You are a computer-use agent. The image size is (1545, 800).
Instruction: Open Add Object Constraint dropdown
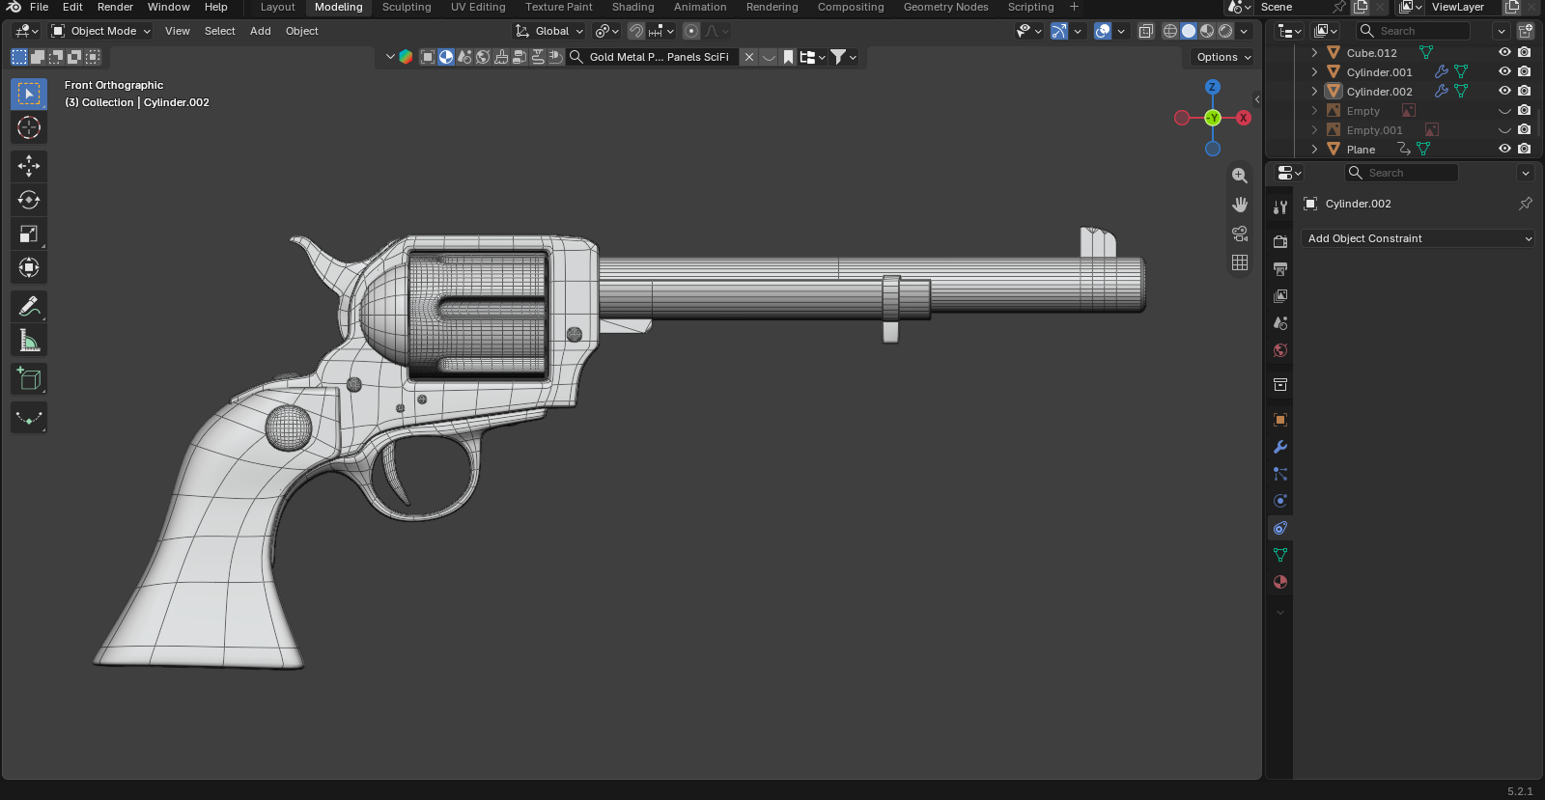[1418, 238]
